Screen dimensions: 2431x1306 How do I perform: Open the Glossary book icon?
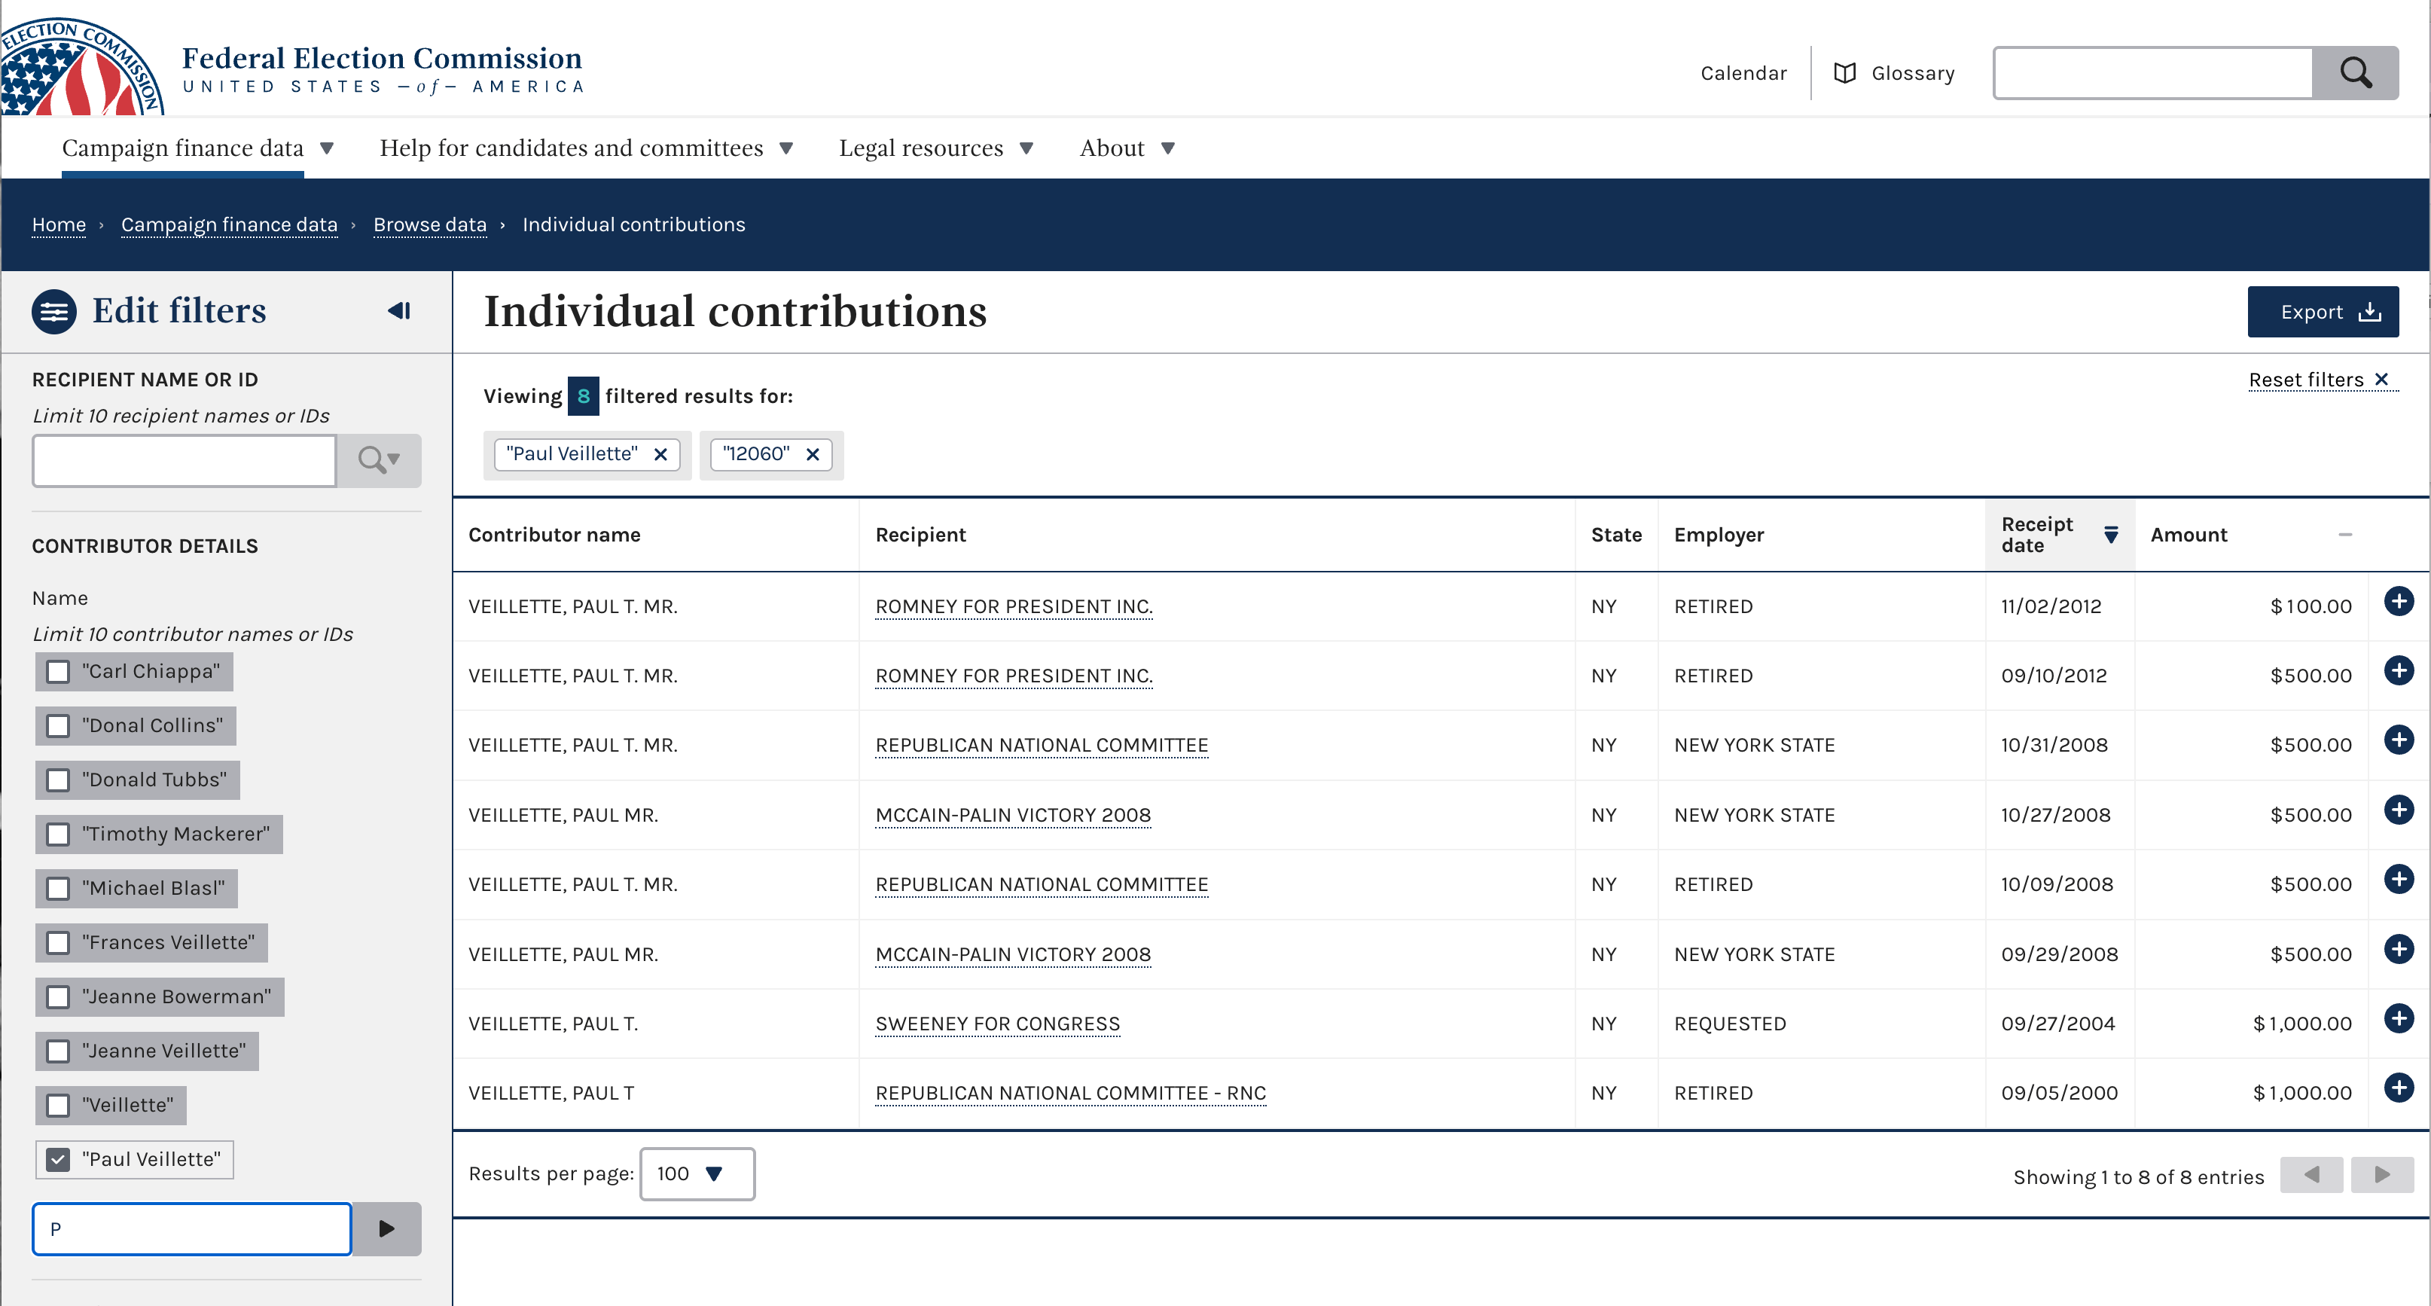pos(1845,74)
